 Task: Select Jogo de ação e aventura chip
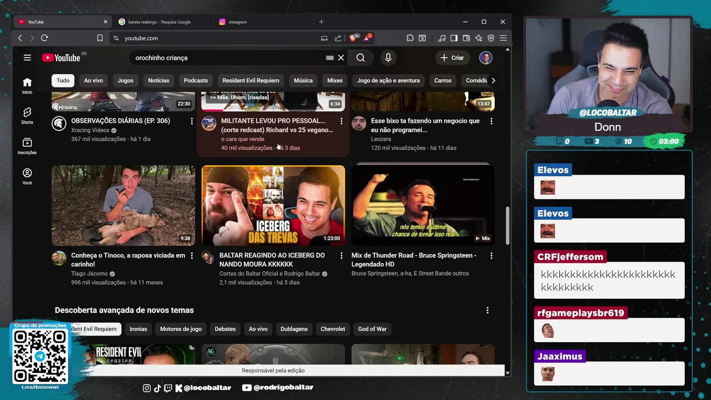click(388, 81)
